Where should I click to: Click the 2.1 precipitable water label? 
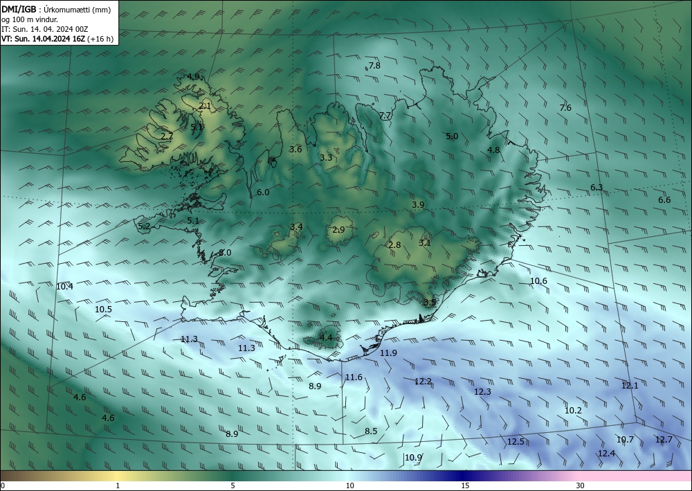[204, 105]
